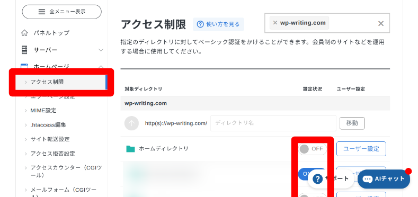Screen dimensions: 418x197
Task: Open the domain selector box
Action: tap(327, 23)
